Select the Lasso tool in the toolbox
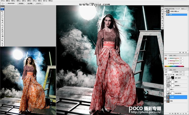 (3, 16)
